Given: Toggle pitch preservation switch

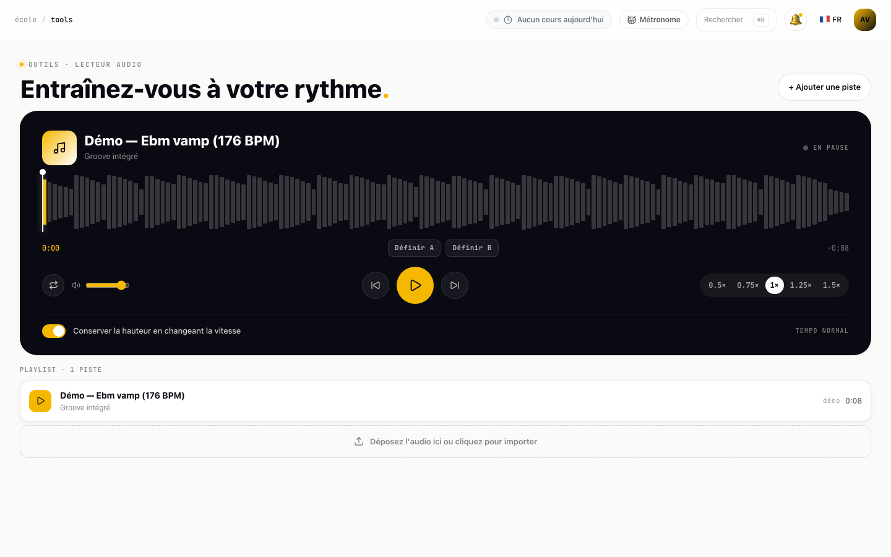Looking at the screenshot, I should pos(54,331).
